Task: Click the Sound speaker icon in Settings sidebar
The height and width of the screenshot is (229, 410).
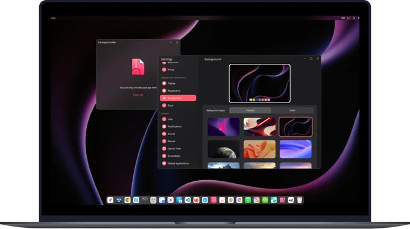Action: [x=164, y=134]
